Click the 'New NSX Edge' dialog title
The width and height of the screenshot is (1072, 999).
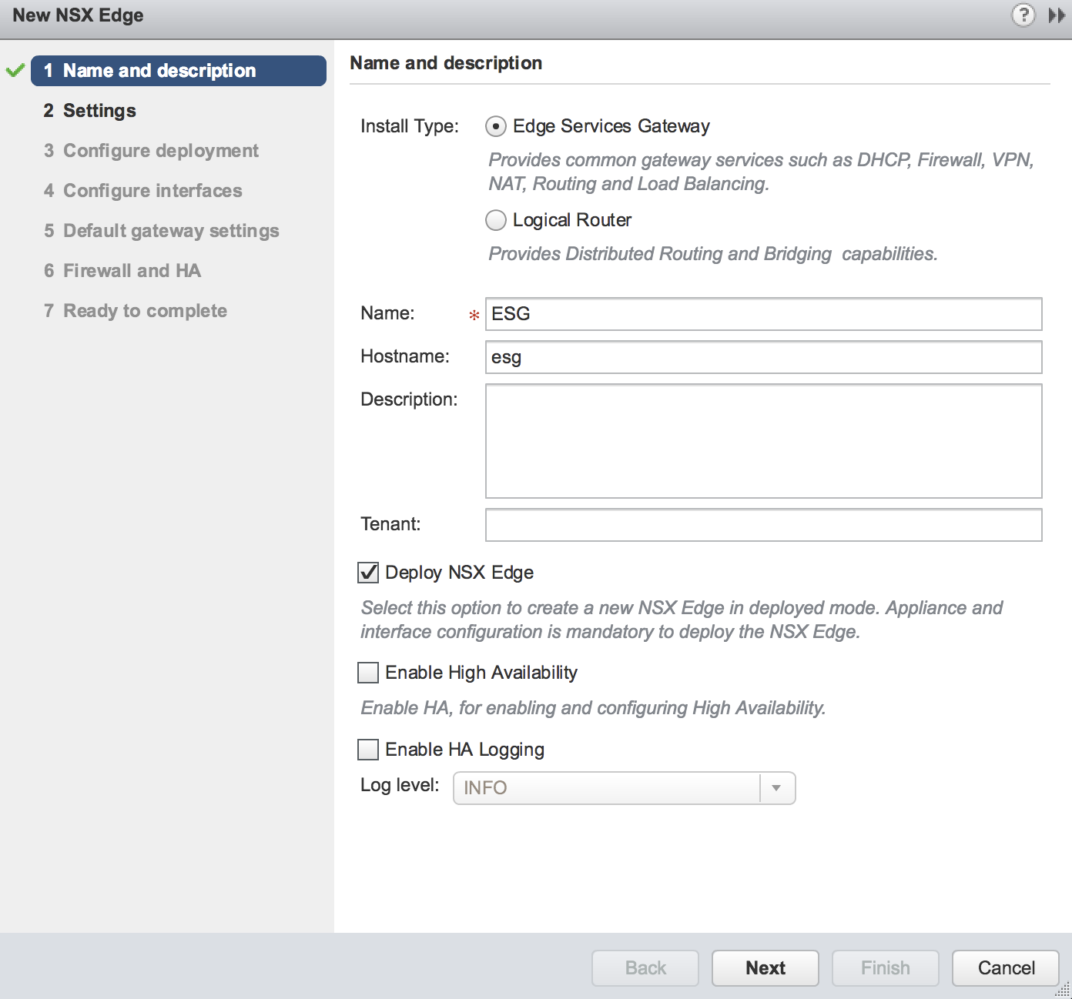[x=78, y=15]
